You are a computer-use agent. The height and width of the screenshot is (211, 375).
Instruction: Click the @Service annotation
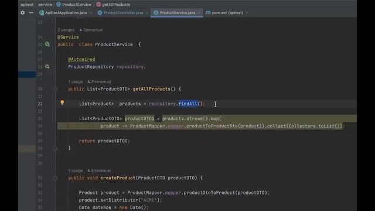pyautogui.click(x=68, y=37)
